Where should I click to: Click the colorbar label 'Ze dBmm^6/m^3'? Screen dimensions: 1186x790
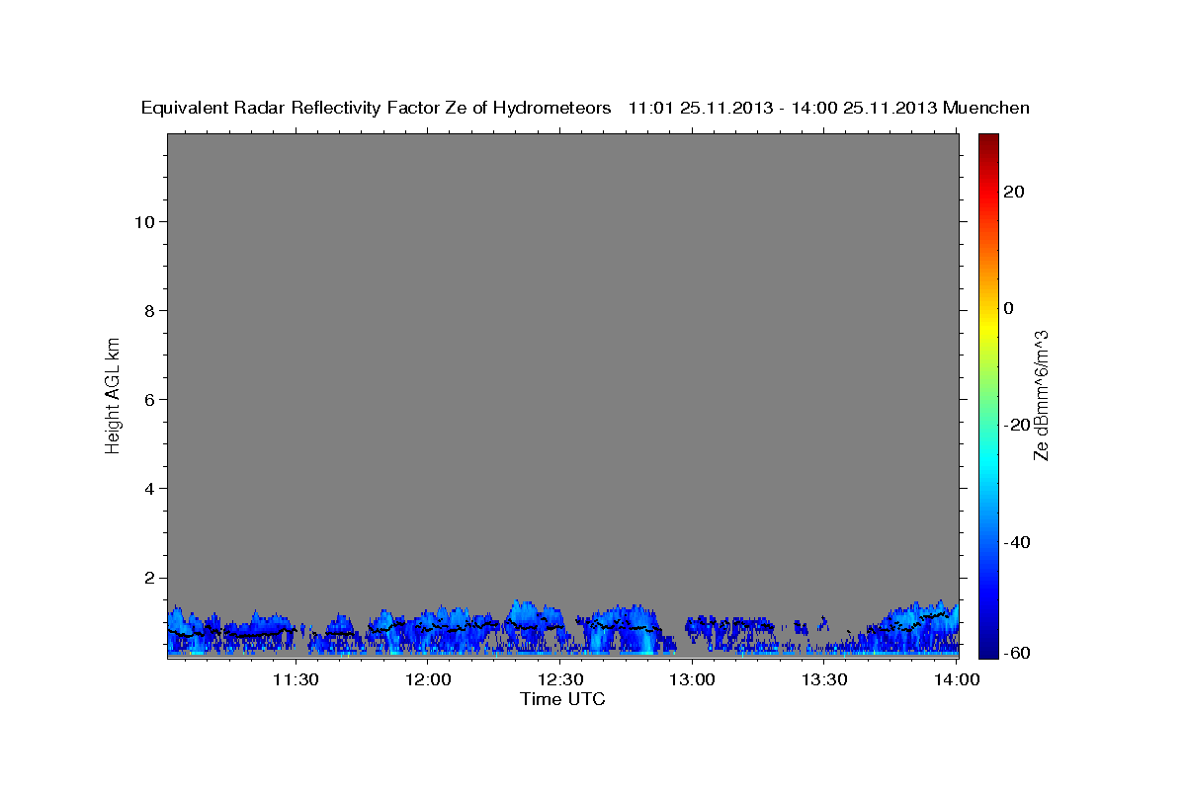coord(1040,395)
